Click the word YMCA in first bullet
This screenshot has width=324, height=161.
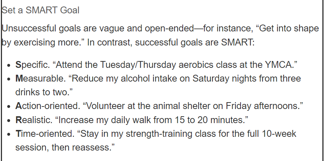pyautogui.click(x=278, y=65)
